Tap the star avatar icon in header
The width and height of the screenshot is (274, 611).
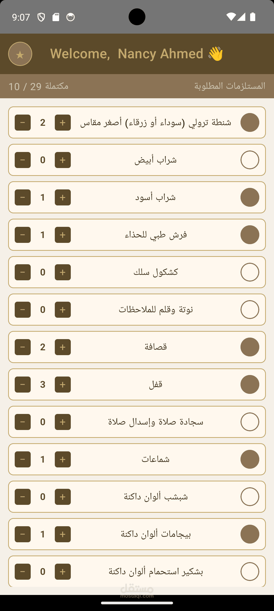tap(20, 54)
